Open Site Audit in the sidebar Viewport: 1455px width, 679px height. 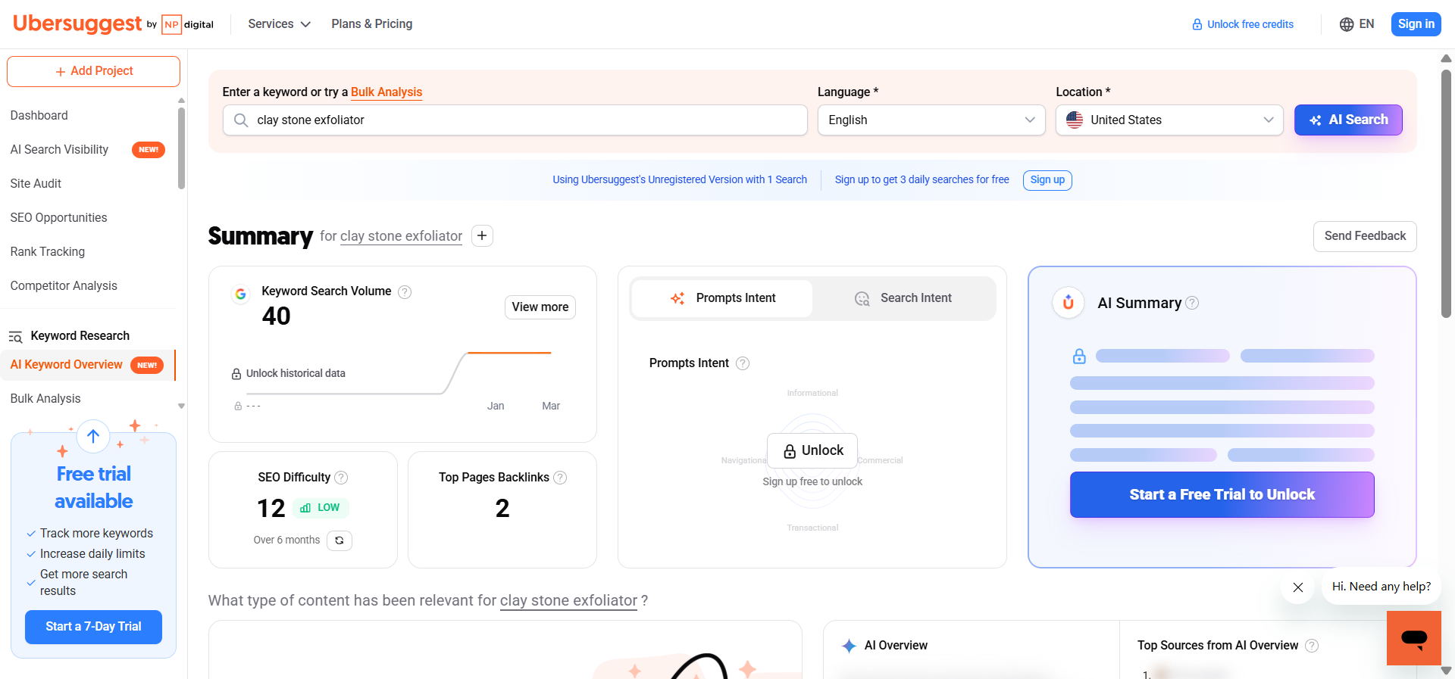[x=36, y=184]
